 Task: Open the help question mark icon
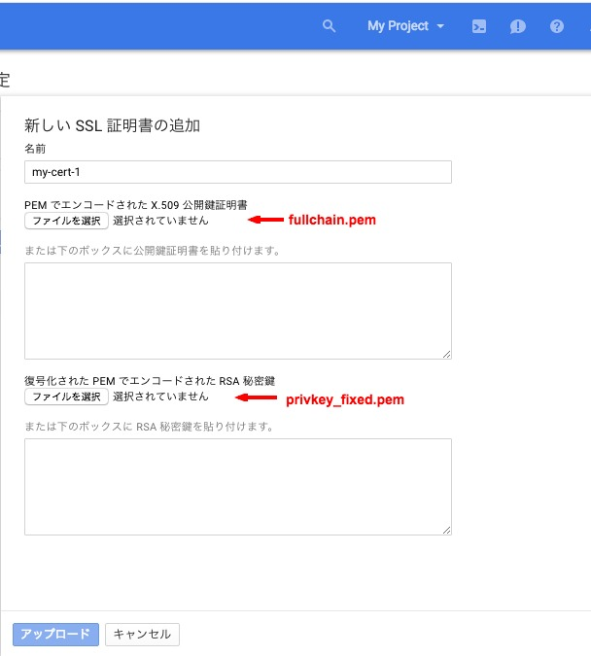(x=557, y=26)
